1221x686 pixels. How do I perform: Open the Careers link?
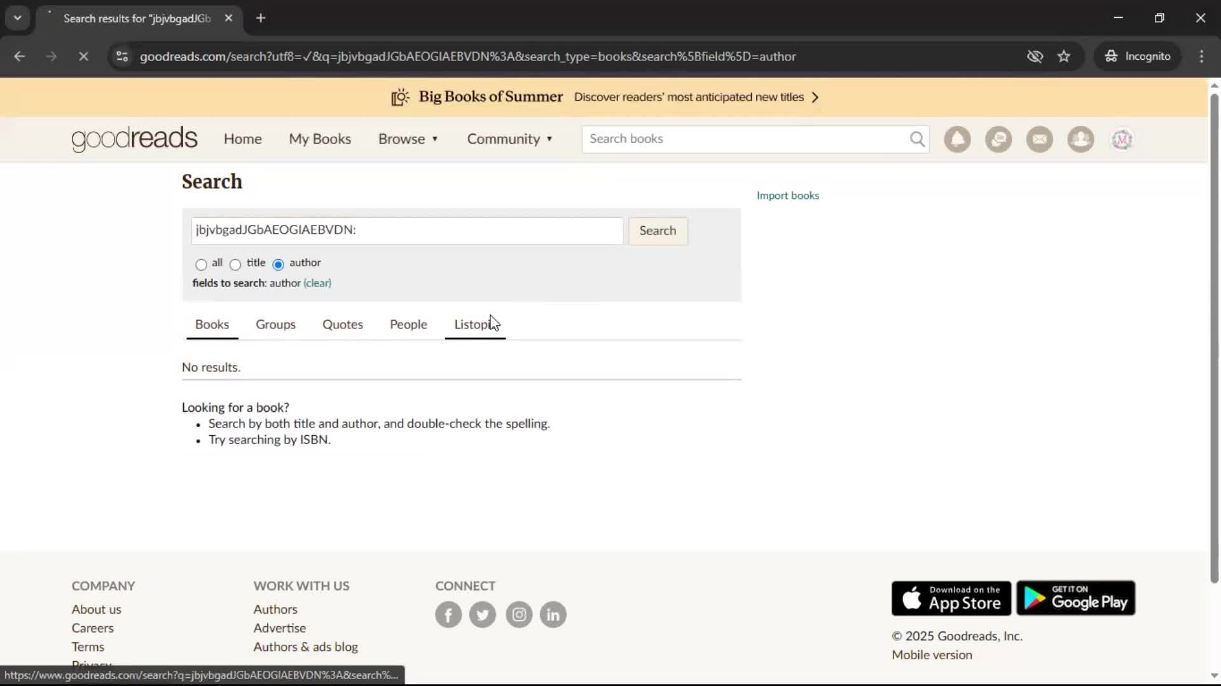click(x=92, y=628)
